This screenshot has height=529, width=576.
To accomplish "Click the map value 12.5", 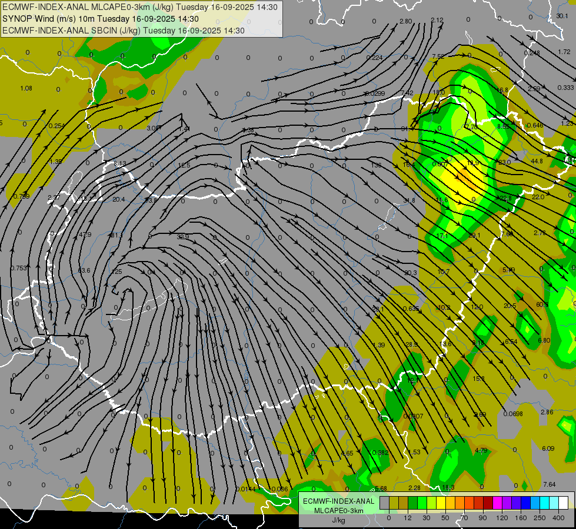I will (x=184, y=165).
